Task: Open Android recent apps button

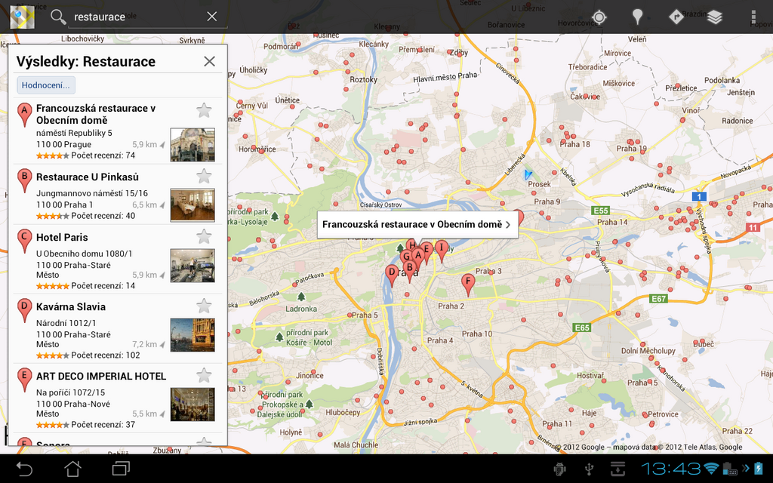Action: (x=121, y=469)
